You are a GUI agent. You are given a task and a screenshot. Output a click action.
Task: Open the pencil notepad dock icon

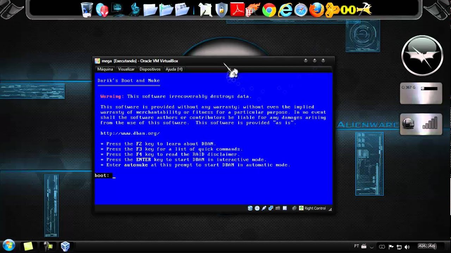tap(205, 10)
